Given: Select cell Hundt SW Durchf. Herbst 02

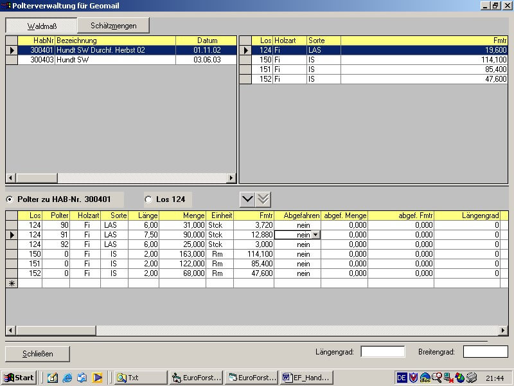Looking at the screenshot, I should coord(116,50).
